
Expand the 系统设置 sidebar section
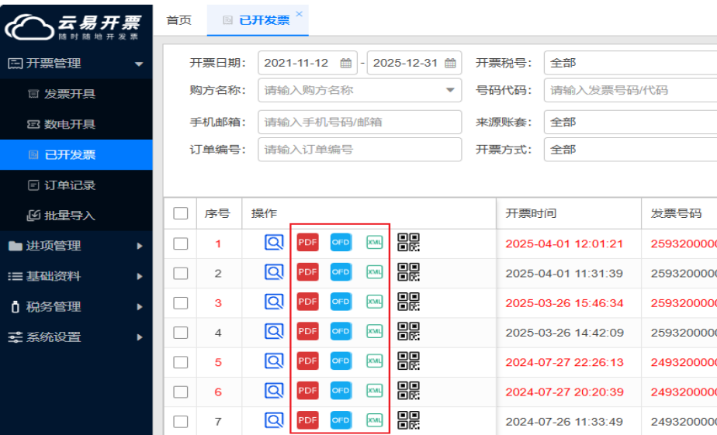pos(76,337)
